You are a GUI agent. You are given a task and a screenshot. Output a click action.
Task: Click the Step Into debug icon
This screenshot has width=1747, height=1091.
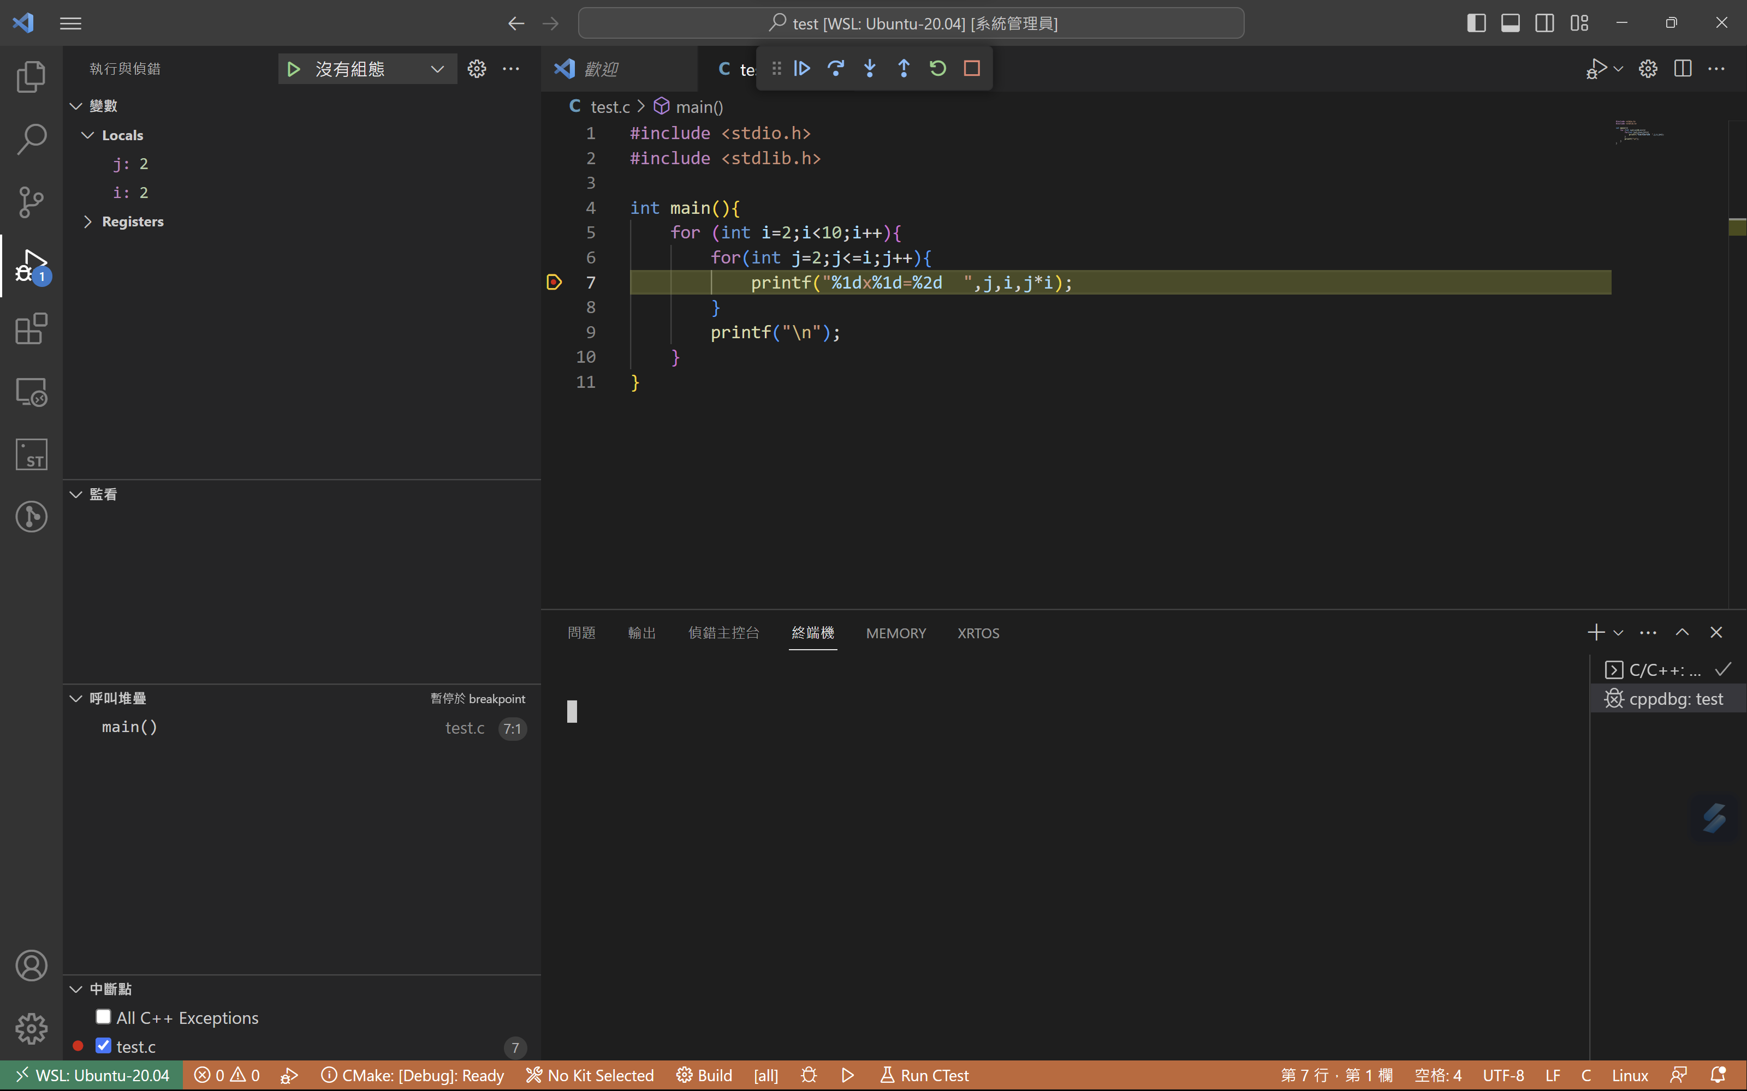point(870,69)
